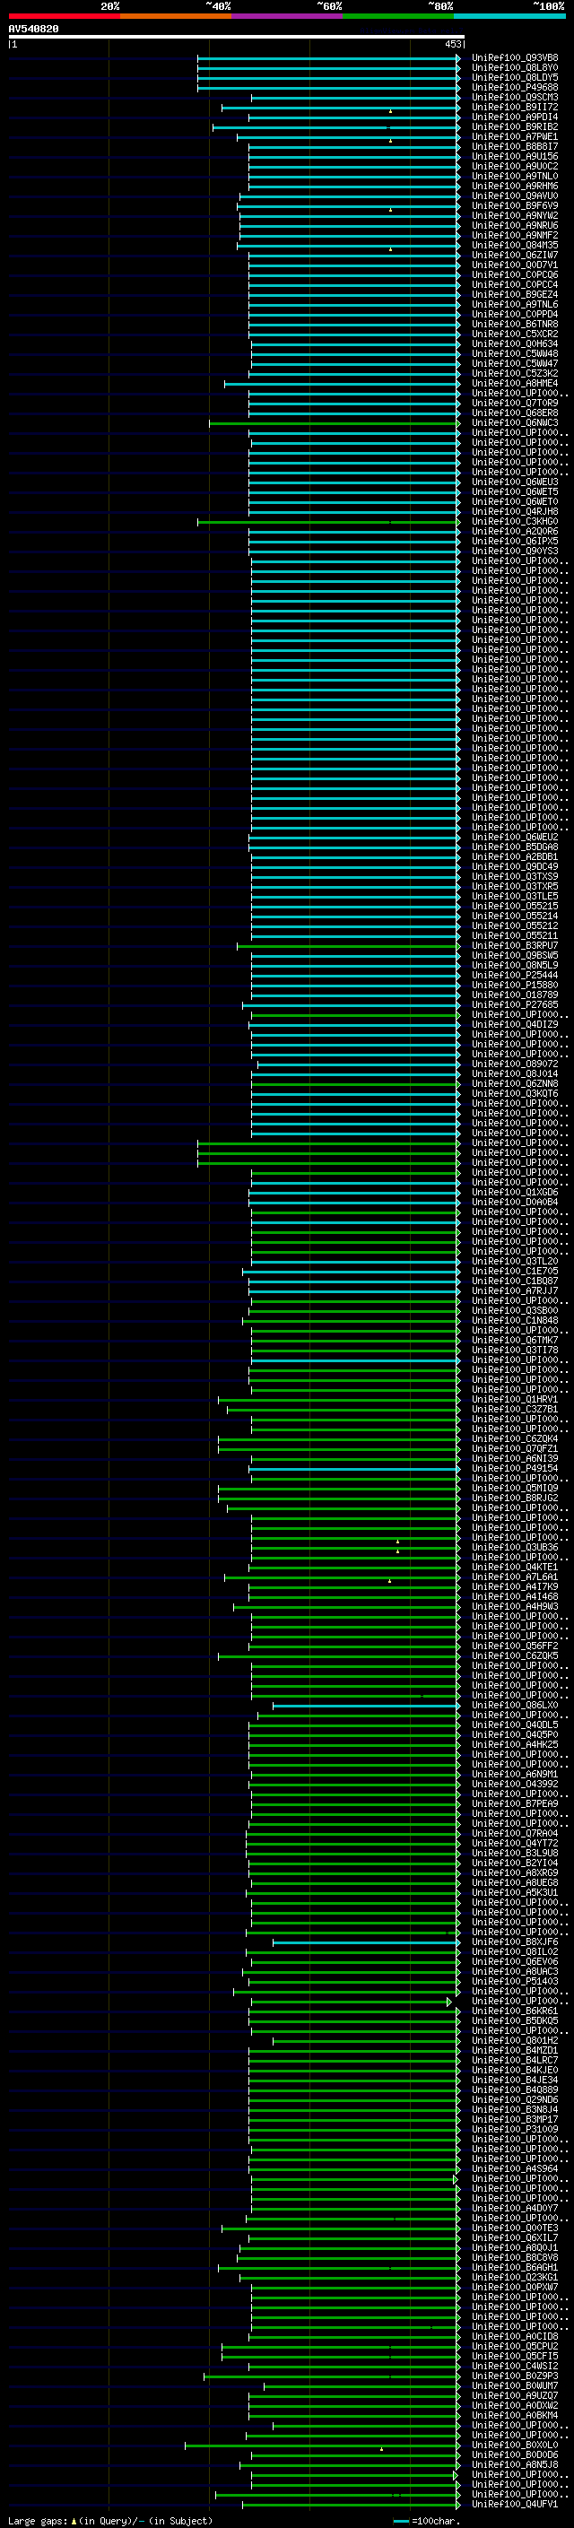Click hit label UniRef100_B9GEZ4

[x=515, y=294]
